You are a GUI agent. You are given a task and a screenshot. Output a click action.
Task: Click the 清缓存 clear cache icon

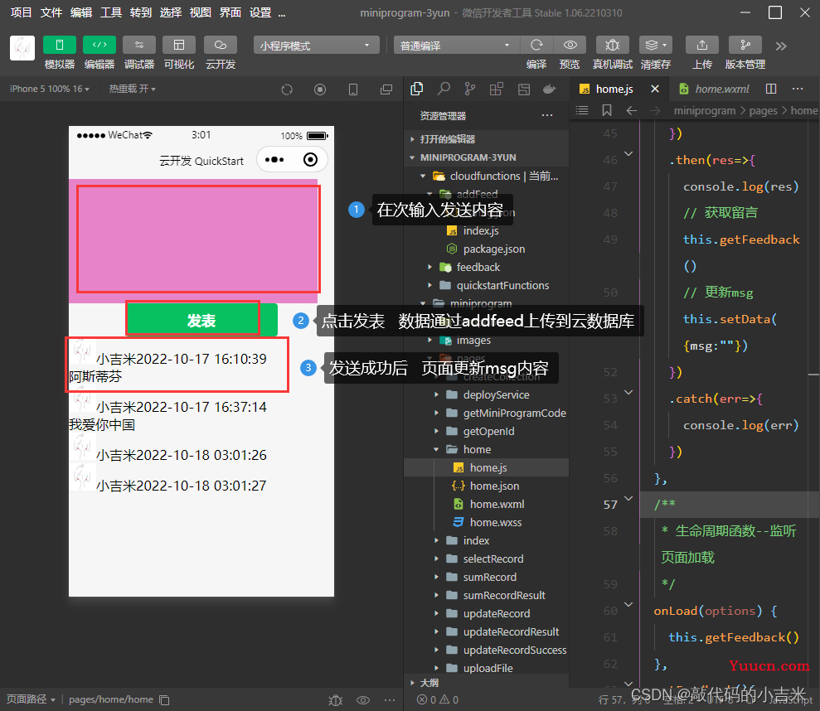(x=655, y=45)
